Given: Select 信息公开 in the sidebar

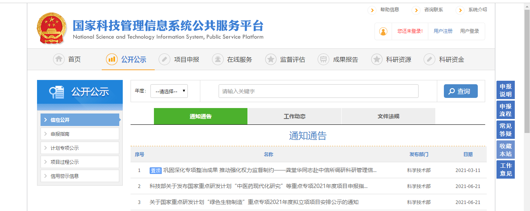Looking at the screenshot, I should (x=80, y=120).
